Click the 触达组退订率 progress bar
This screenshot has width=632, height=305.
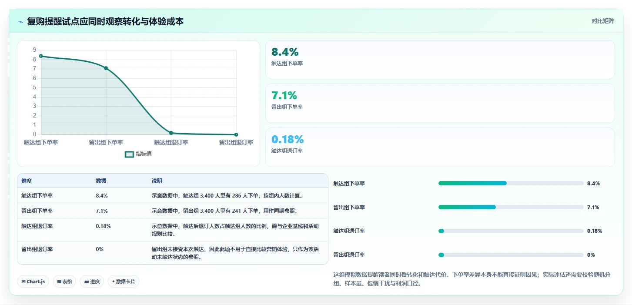coord(511,231)
